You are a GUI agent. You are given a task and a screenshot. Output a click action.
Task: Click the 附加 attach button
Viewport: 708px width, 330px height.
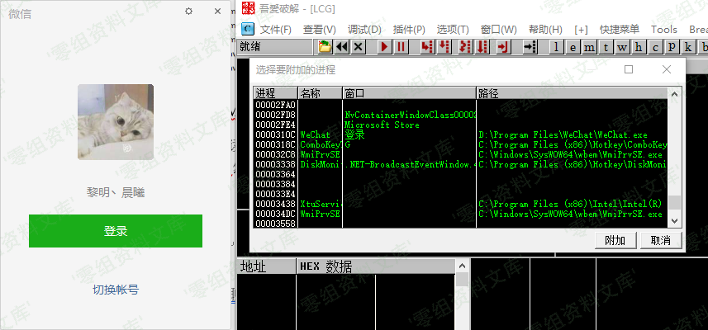(x=615, y=240)
